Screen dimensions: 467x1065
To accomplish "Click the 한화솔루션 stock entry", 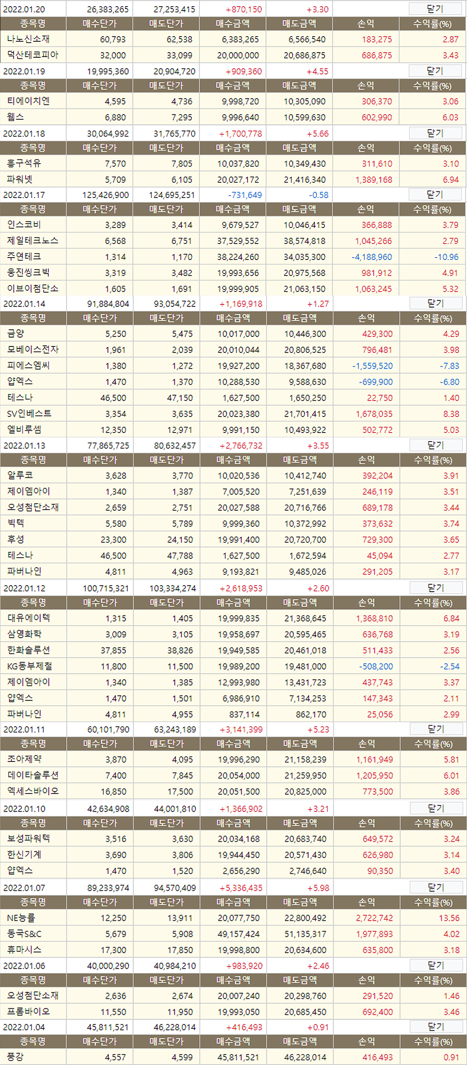I will pos(28,650).
